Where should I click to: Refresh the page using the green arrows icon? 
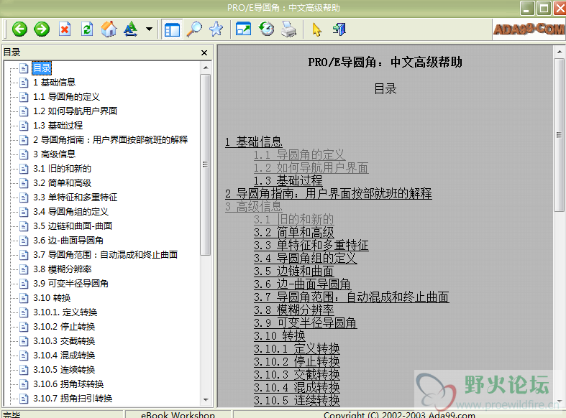(87, 29)
